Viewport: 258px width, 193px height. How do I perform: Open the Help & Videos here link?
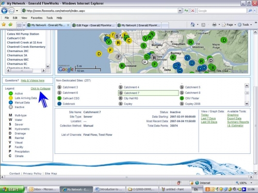point(33,80)
